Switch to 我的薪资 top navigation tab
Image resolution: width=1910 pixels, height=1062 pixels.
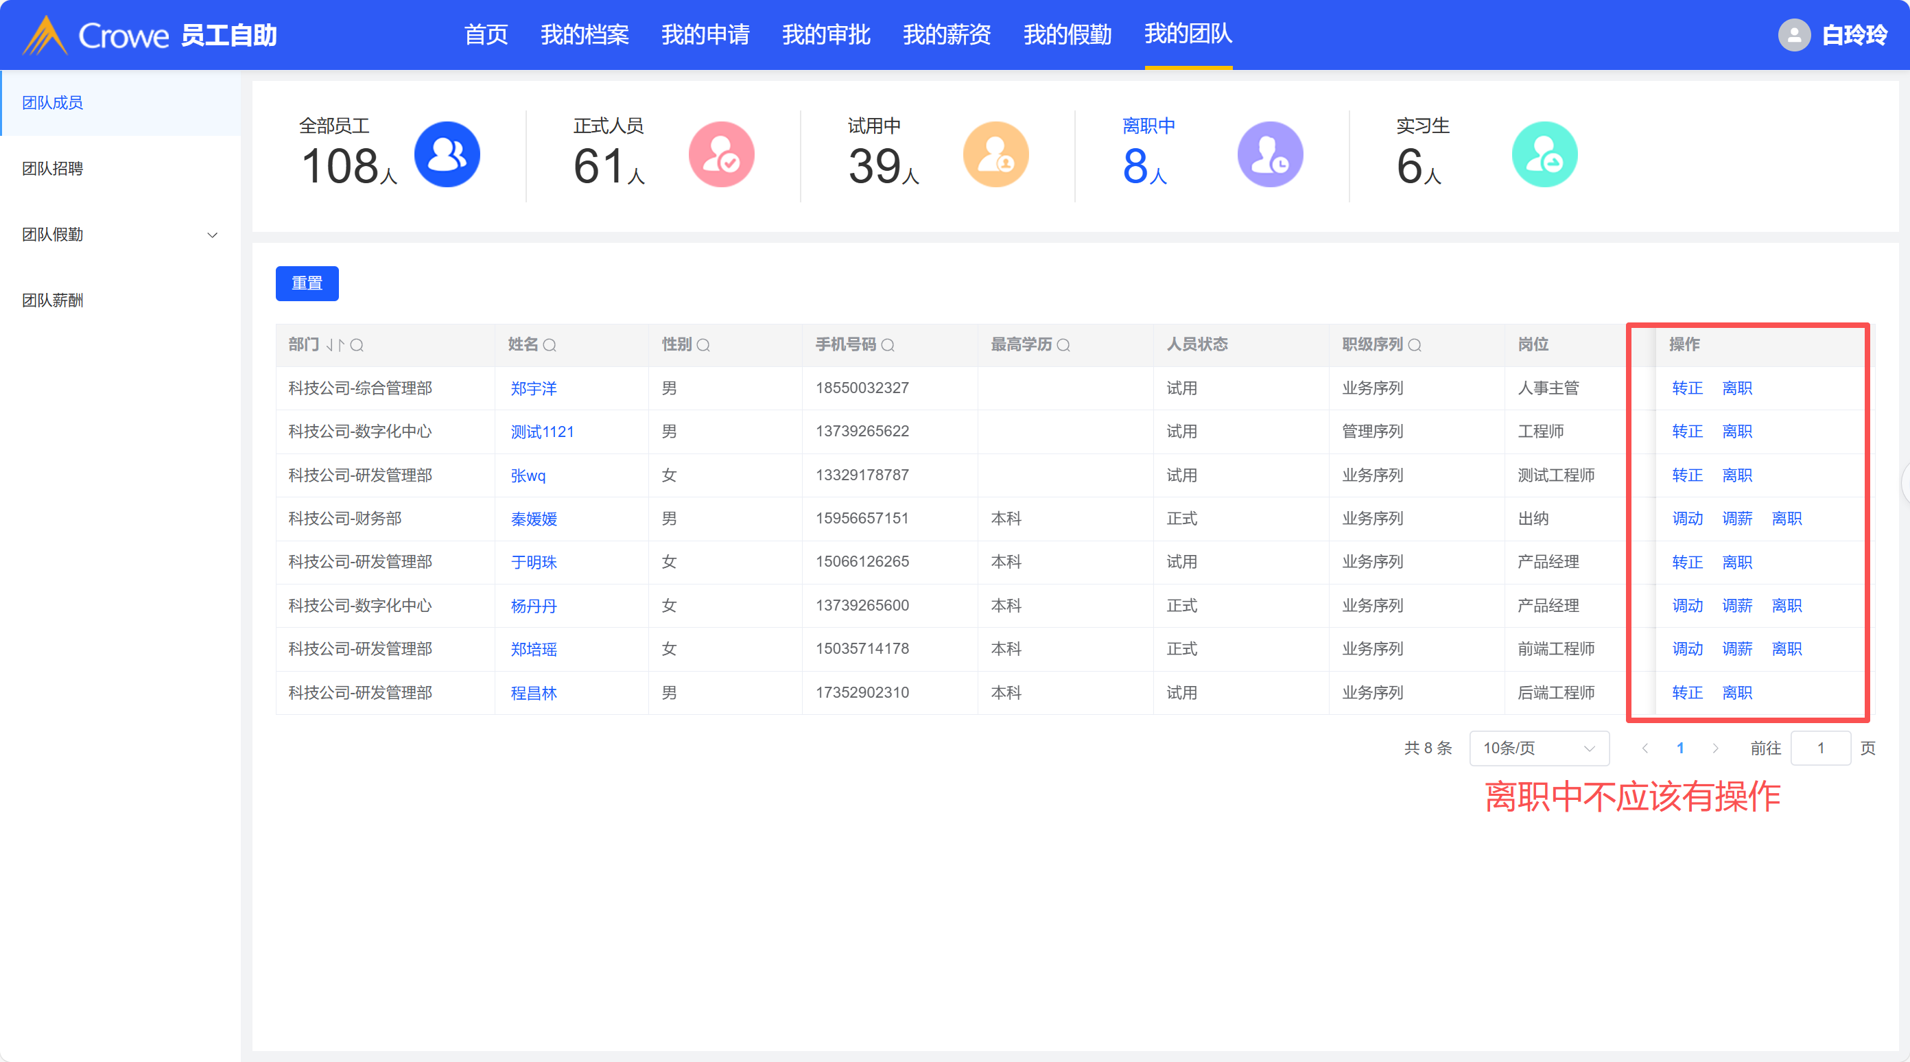pyautogui.click(x=946, y=35)
